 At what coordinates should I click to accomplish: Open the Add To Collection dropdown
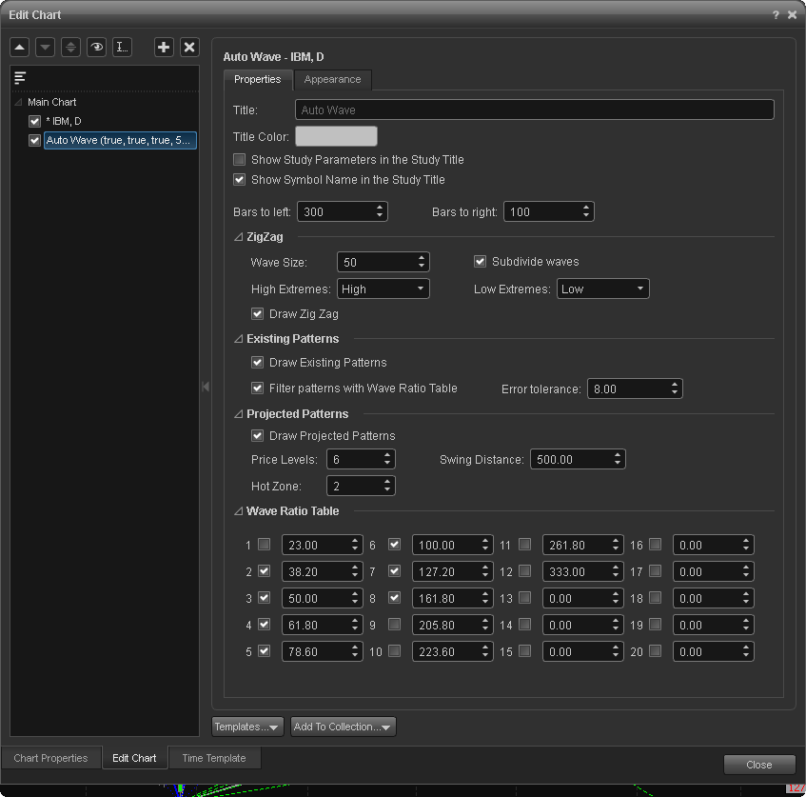click(x=343, y=727)
